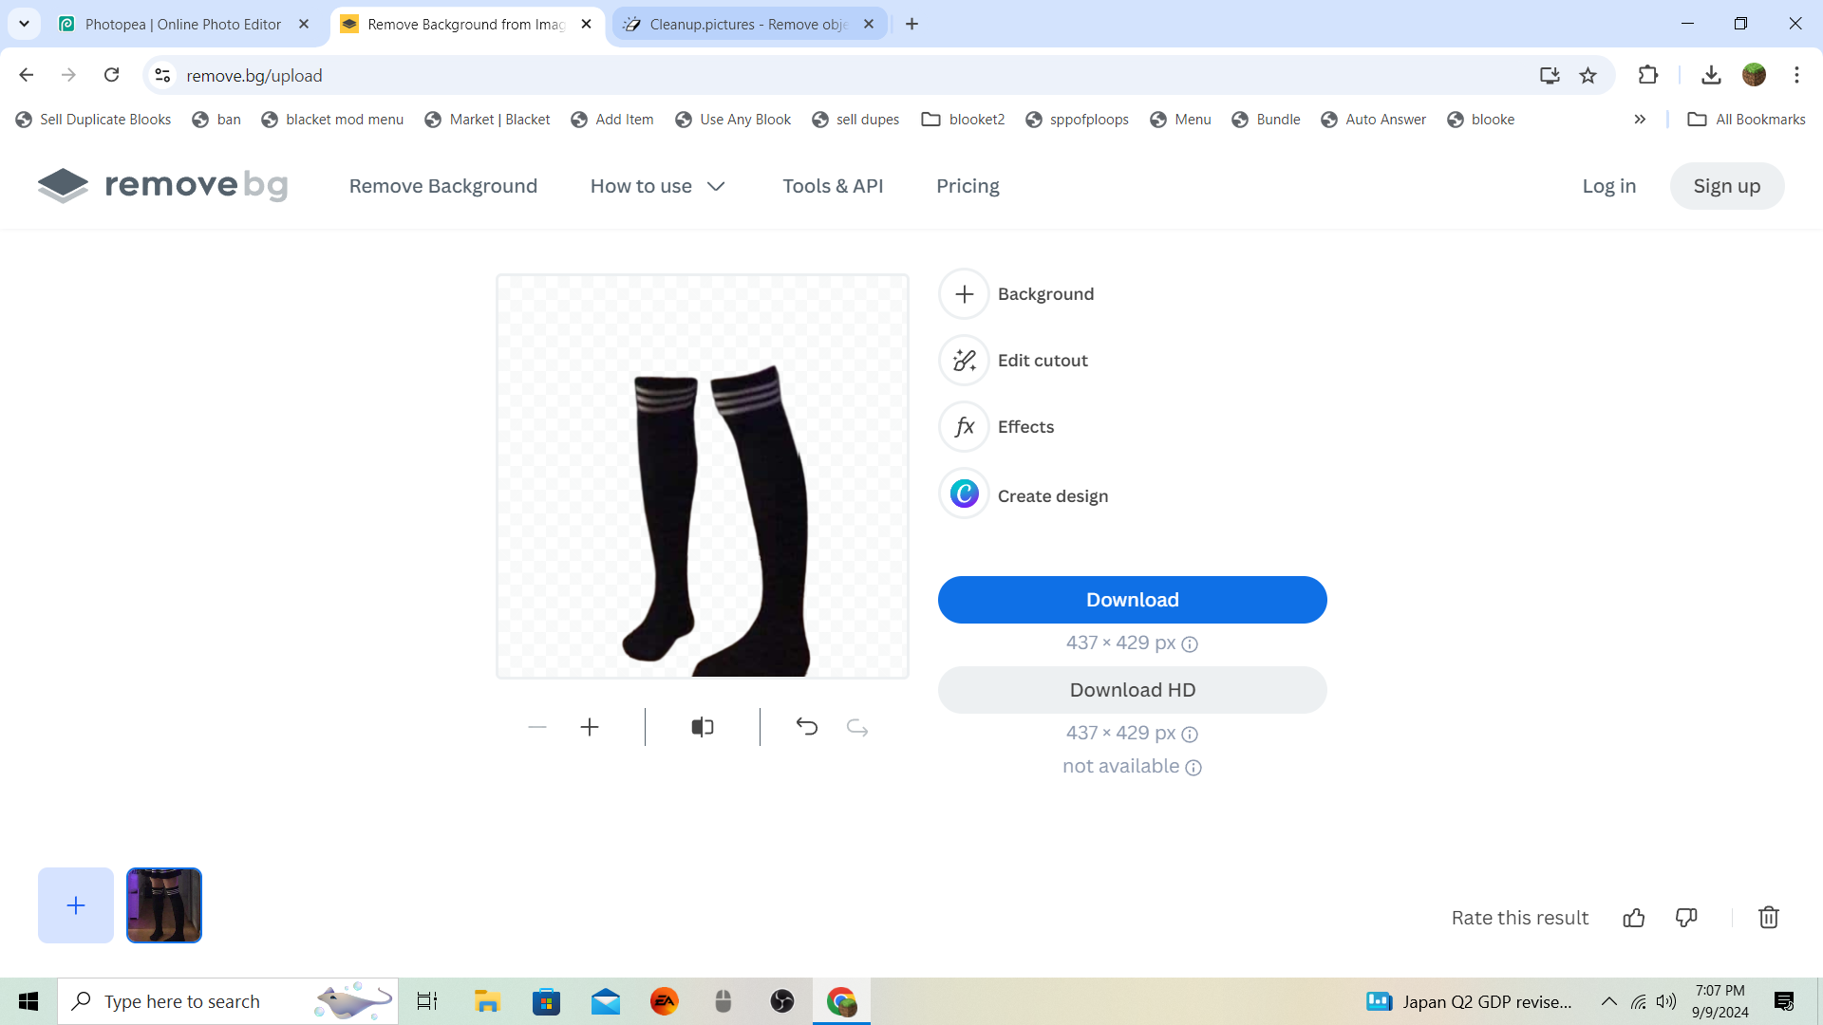Click the Canva Create design icon
This screenshot has height=1025, width=1823.
[964, 494]
